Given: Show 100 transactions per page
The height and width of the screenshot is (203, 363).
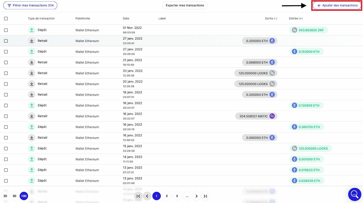Looking at the screenshot, I should pos(24,196).
